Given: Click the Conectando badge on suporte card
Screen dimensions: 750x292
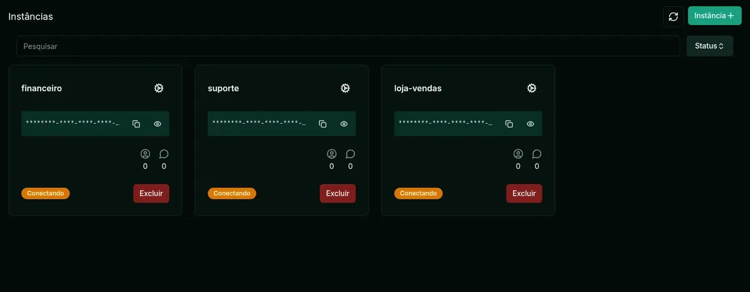Looking at the screenshot, I should 232,193.
